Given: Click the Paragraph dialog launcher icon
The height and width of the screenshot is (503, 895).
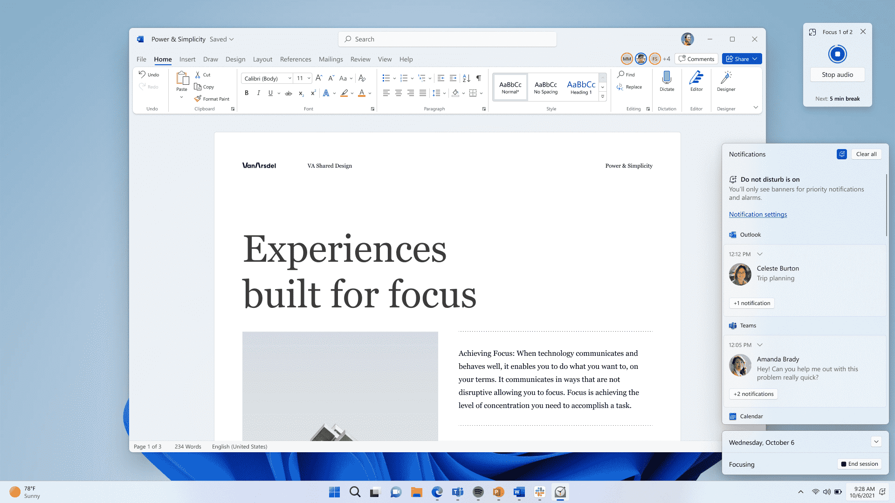Looking at the screenshot, I should coord(484,109).
